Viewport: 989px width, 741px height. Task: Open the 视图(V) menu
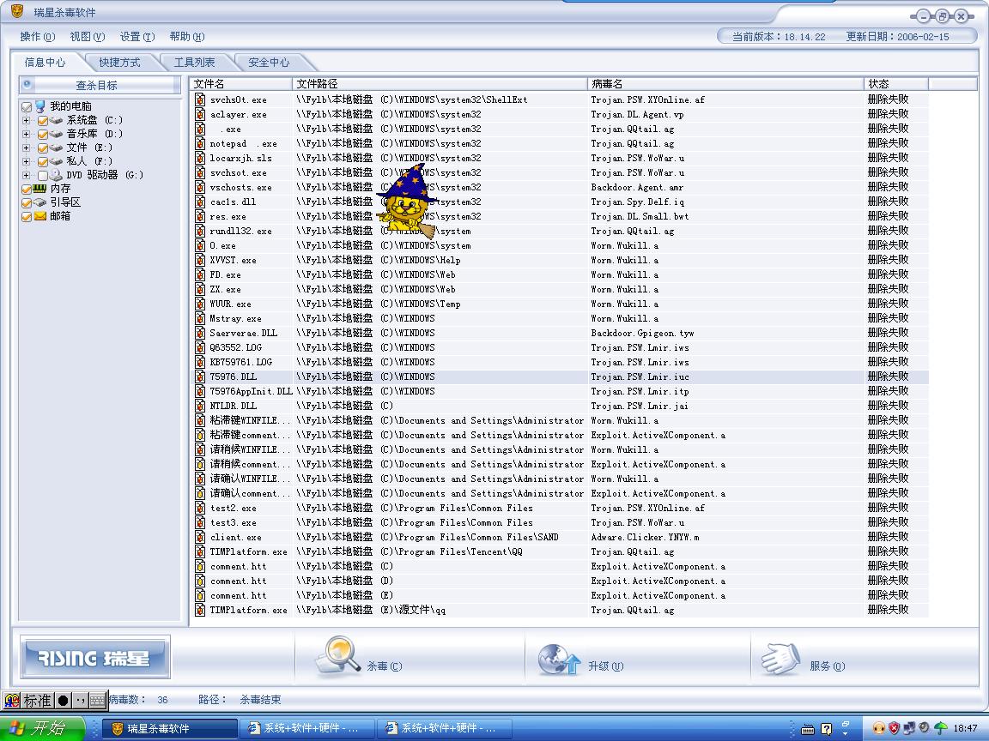tap(87, 37)
